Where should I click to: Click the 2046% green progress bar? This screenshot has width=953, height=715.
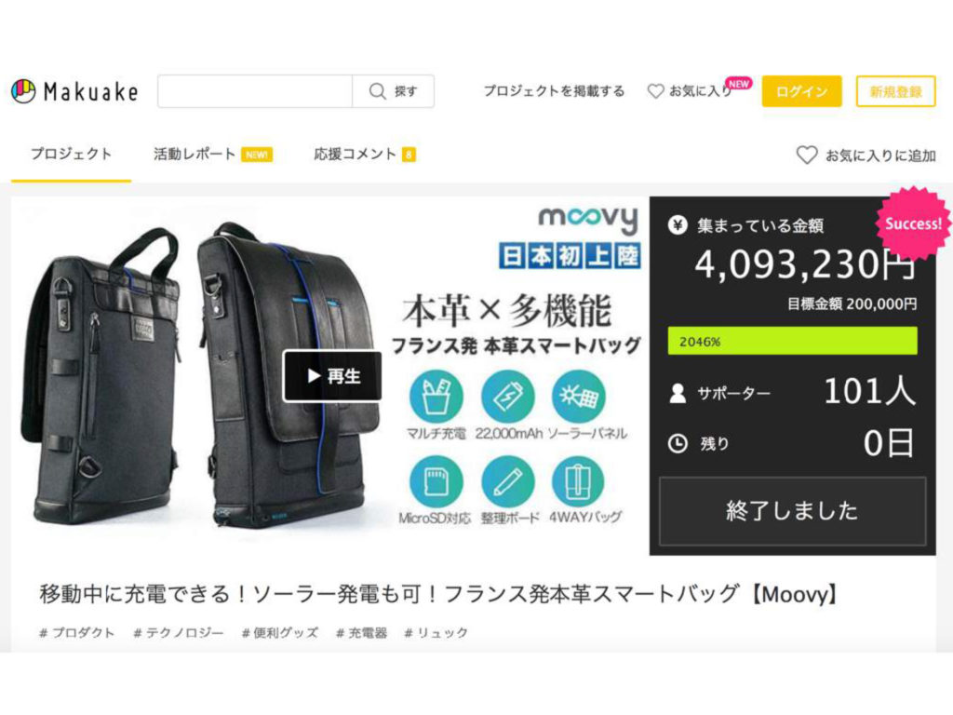(793, 341)
